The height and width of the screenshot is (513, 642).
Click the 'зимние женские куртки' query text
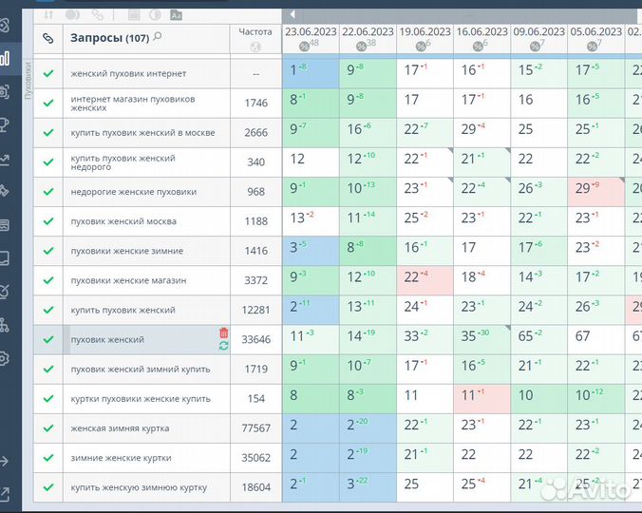tap(121, 458)
